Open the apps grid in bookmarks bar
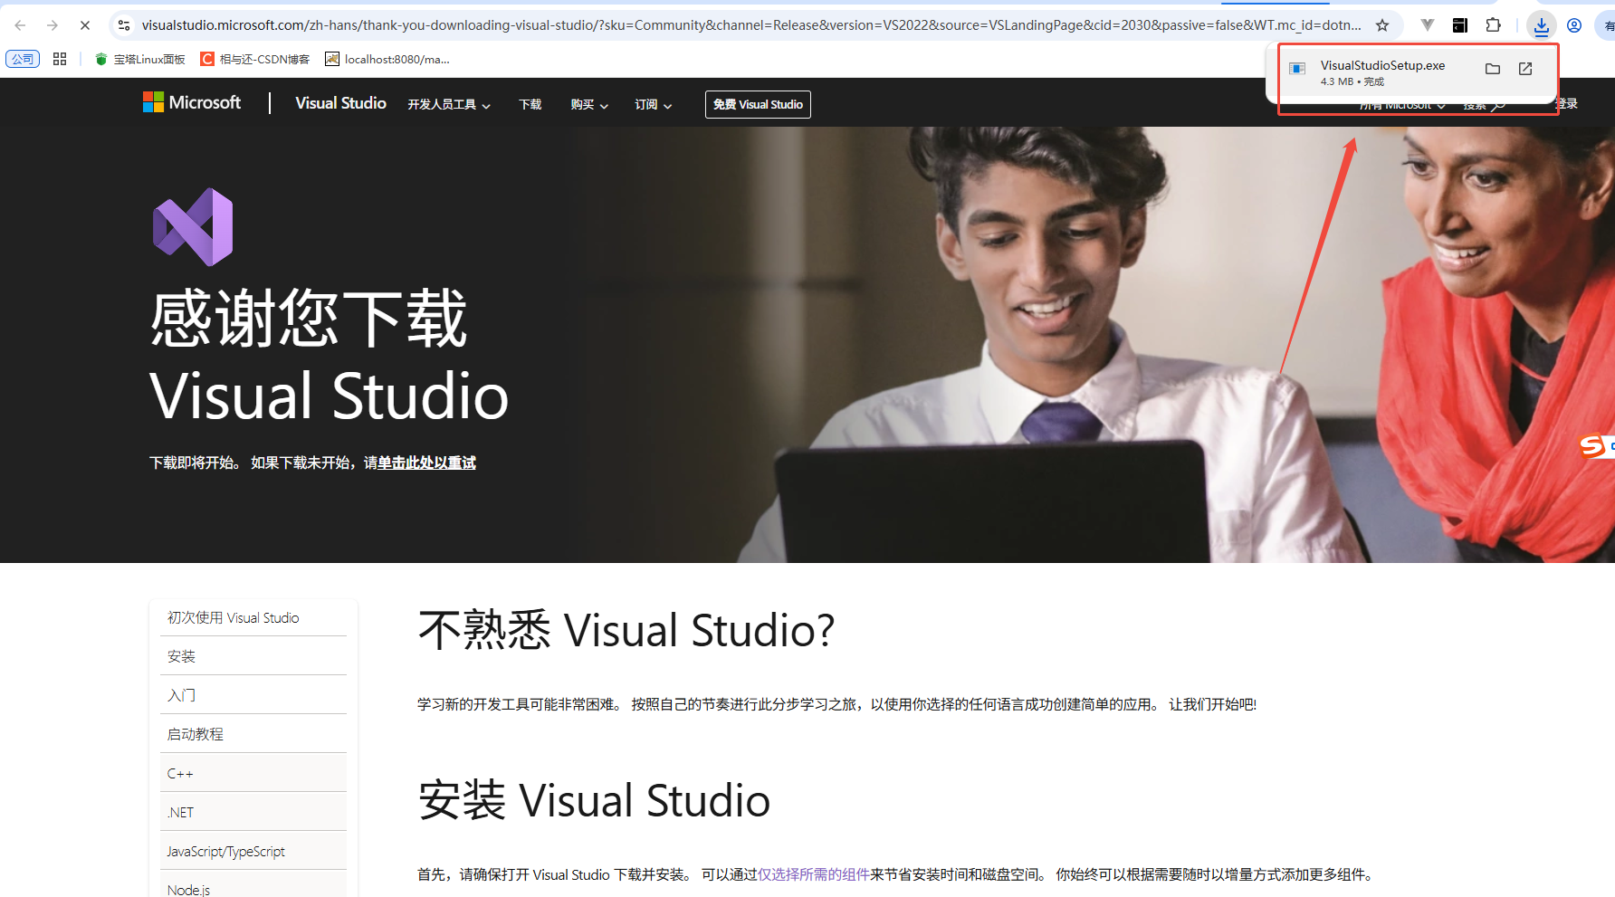The height and width of the screenshot is (897, 1615). click(x=60, y=59)
